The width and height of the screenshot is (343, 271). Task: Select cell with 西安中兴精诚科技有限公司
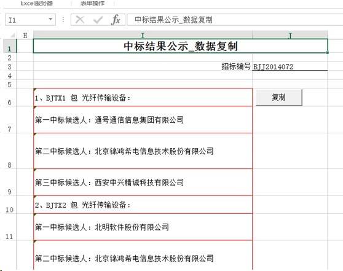coord(143,182)
